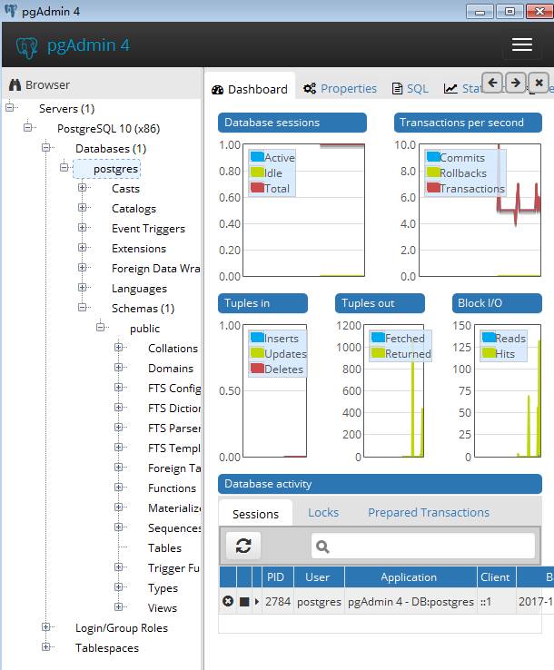Image resolution: width=554 pixels, height=670 pixels.
Task: Expand the Languages node
Action: click(82, 287)
